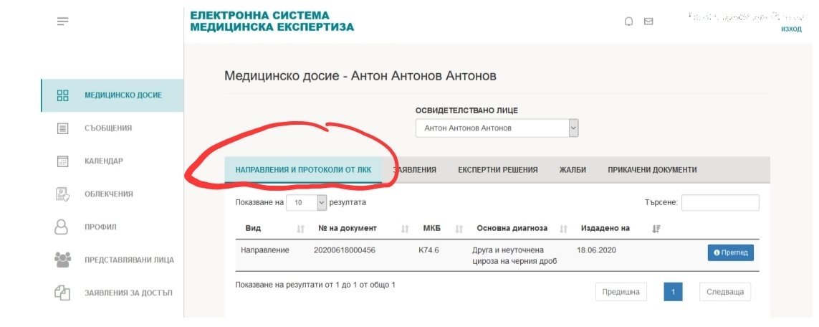The width and height of the screenshot is (819, 327).
Task: Click the Представлявани лица group icon
Action: (62, 260)
